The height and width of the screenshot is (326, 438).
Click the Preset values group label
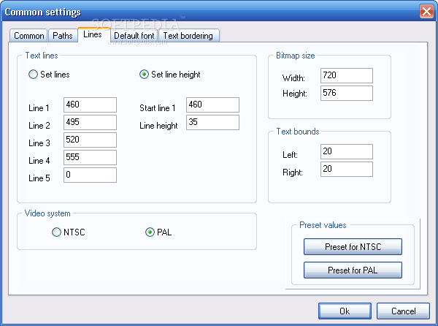pos(323,225)
